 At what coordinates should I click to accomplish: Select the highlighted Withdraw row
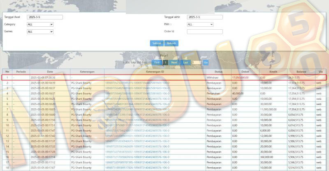click(x=164, y=77)
